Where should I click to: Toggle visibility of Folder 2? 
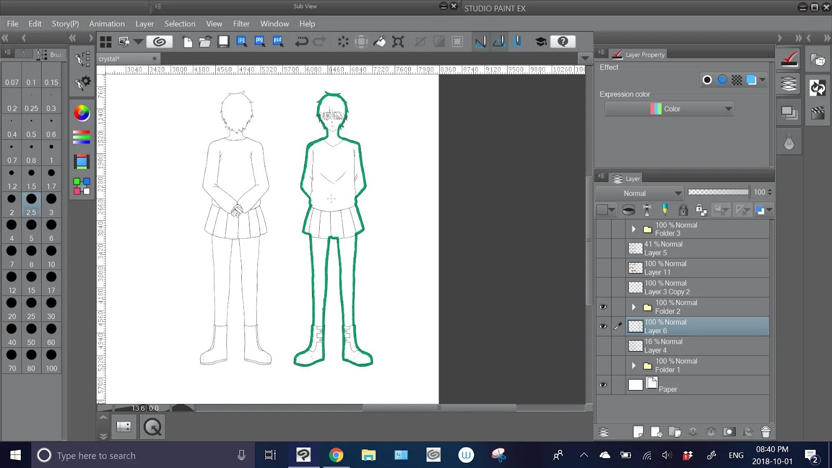point(603,307)
